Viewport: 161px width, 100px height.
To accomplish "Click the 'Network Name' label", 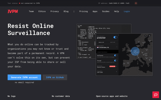I will click(x=101, y=67).
